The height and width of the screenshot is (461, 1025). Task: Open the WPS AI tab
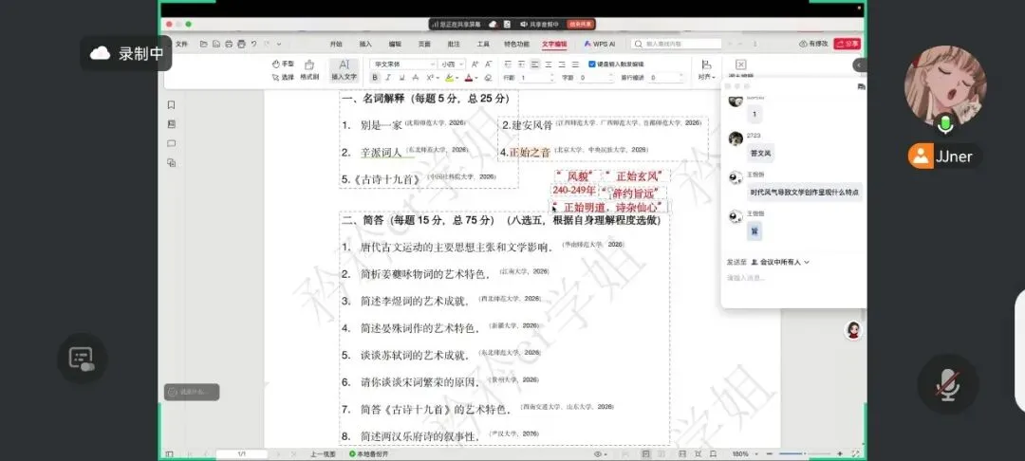tap(600, 44)
